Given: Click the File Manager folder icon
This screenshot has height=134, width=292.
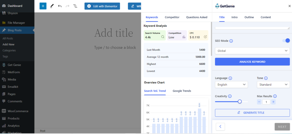Looking at the screenshot, I should (4, 23).
